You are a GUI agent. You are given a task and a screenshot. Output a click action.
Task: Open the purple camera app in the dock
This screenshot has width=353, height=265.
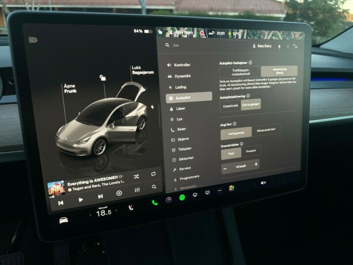click(169, 200)
